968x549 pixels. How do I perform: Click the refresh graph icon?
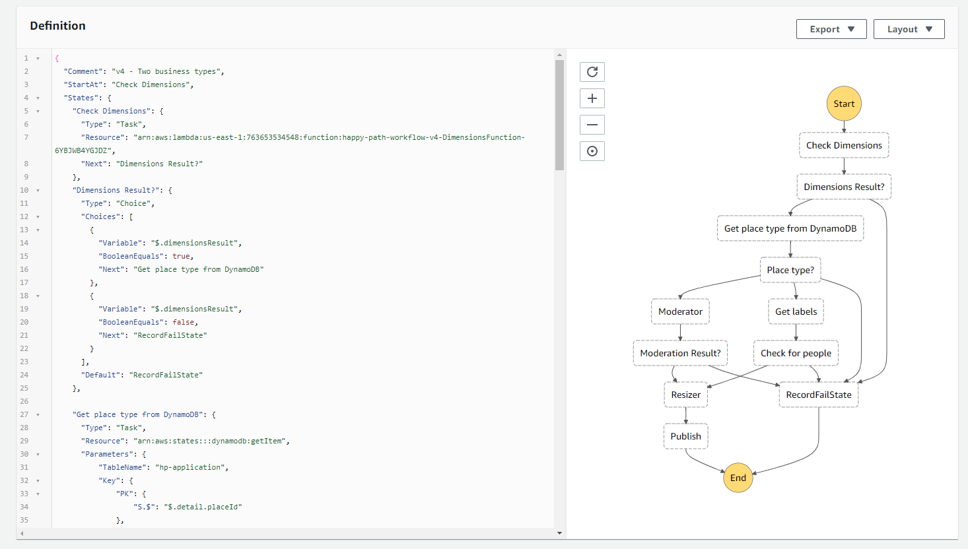592,72
